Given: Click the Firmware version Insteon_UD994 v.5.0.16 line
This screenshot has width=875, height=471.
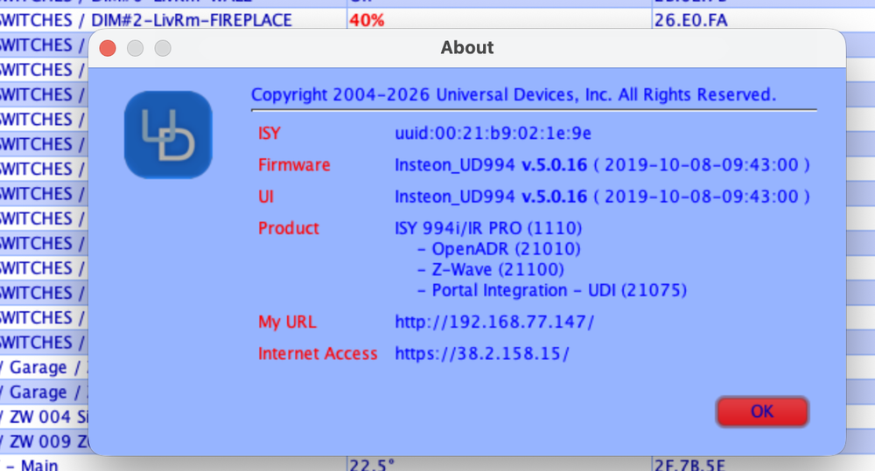Looking at the screenshot, I should click(602, 165).
